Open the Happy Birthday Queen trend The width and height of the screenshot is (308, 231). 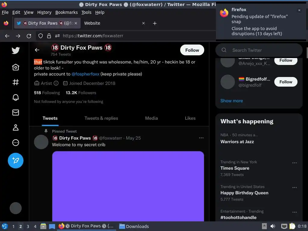[244, 193]
